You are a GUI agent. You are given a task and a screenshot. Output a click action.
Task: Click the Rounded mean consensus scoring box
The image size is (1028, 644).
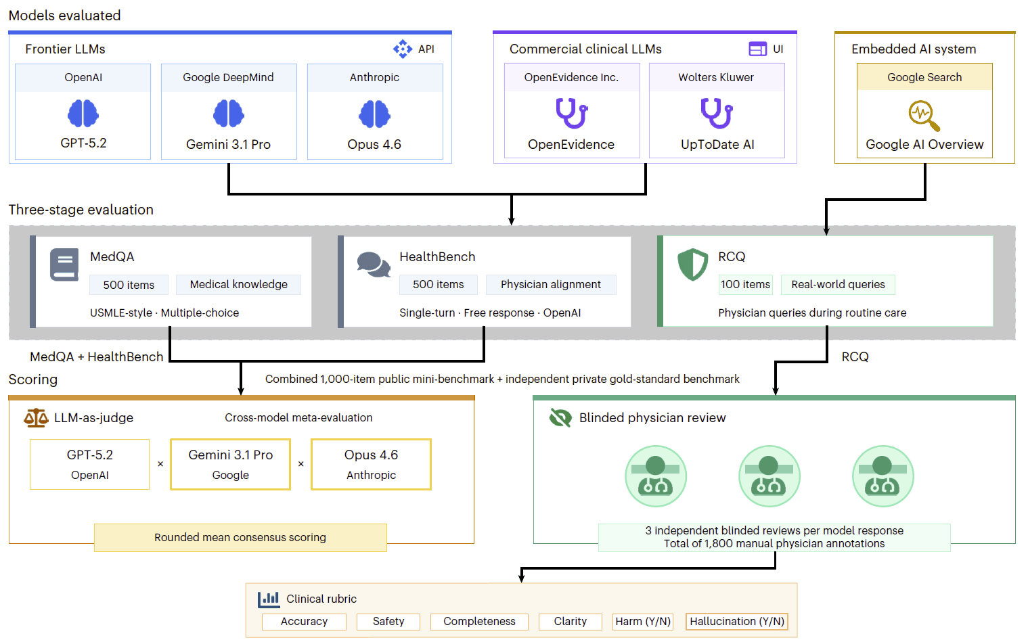tap(240, 538)
